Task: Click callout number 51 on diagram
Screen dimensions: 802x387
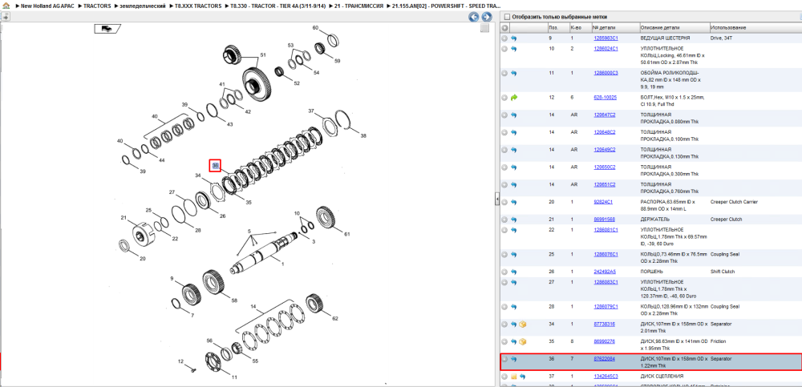Action: coord(263,55)
